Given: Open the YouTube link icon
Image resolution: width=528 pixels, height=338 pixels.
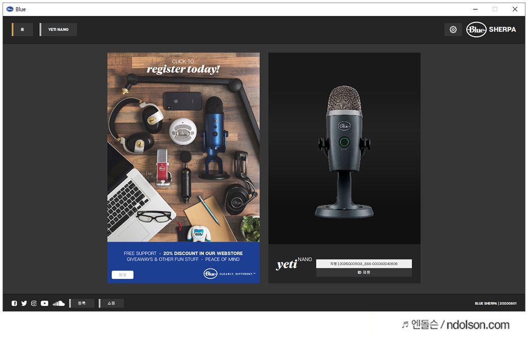Looking at the screenshot, I should 44,303.
